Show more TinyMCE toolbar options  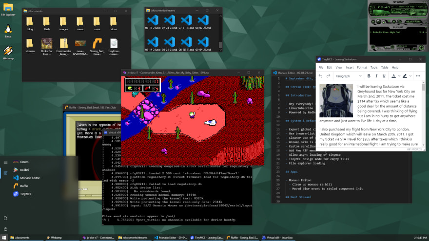pyautogui.click(x=418, y=76)
